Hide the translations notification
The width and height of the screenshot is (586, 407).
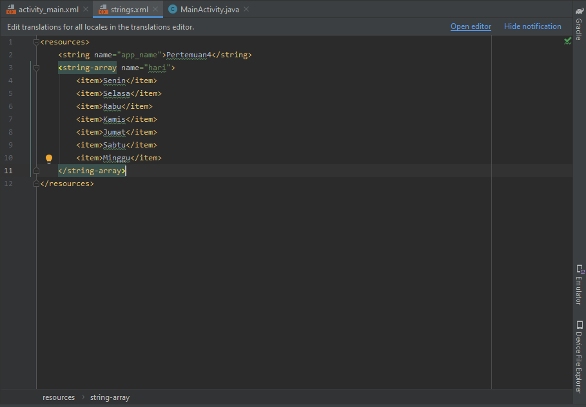click(532, 26)
